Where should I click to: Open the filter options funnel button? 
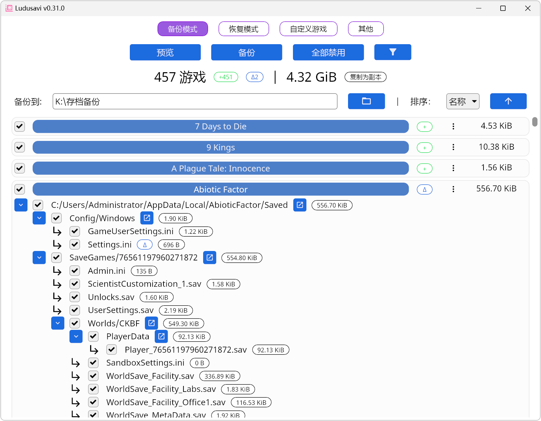393,52
